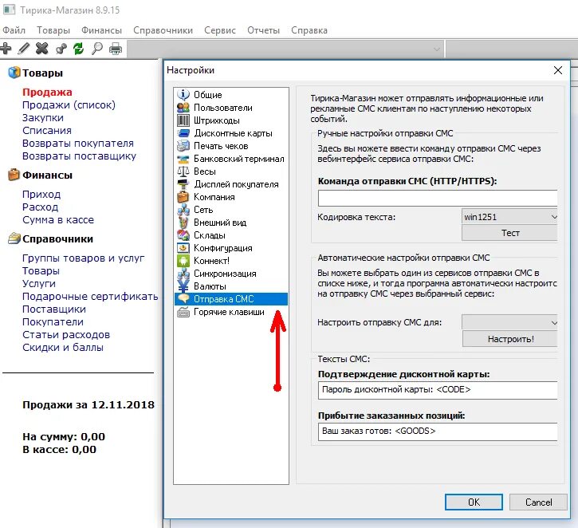The height and width of the screenshot is (528, 578).
Task: Open Возвраты поставщику in sidebar
Action: [79, 156]
